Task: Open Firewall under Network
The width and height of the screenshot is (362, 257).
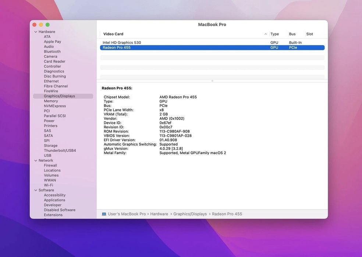Action: coord(50,166)
